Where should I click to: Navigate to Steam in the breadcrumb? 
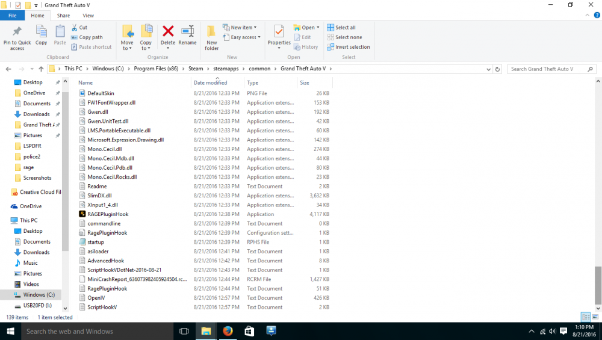point(196,69)
